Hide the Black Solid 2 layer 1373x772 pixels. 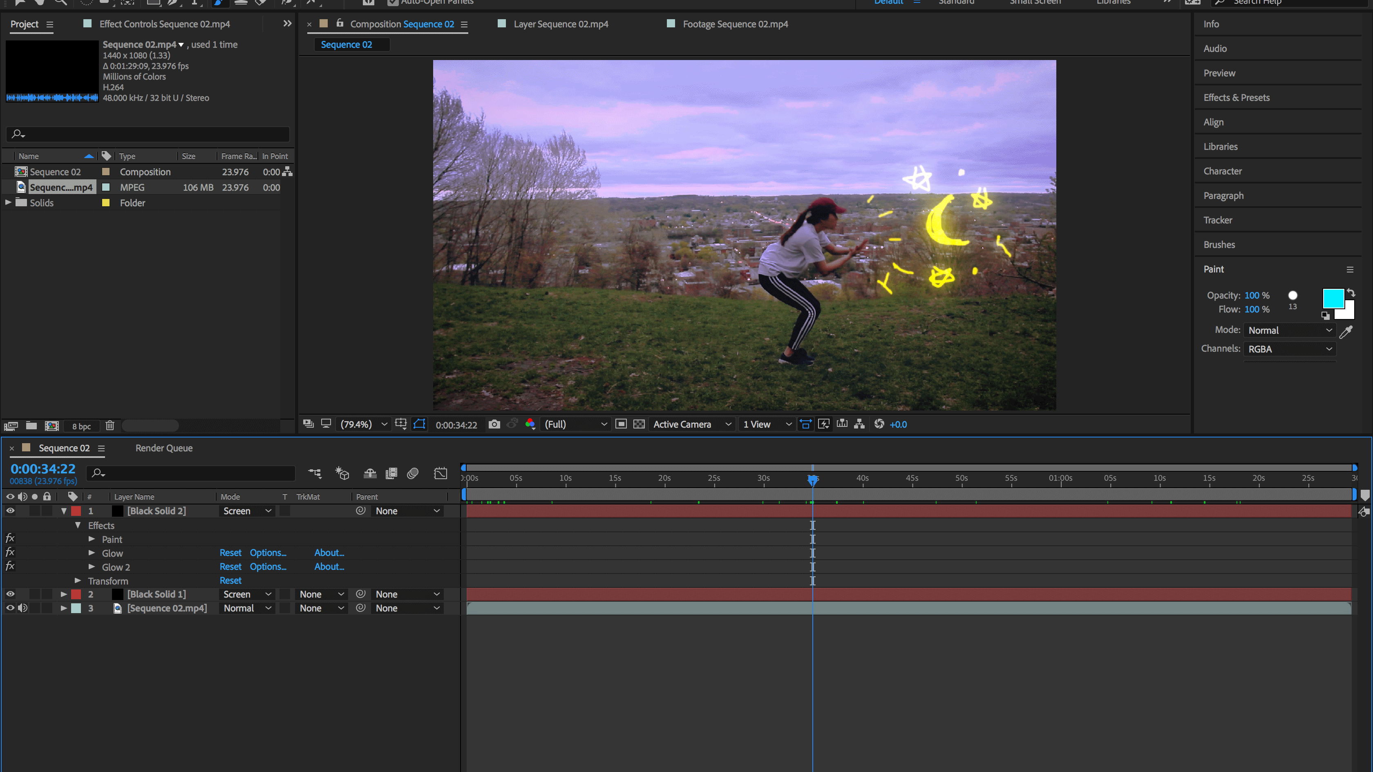click(x=10, y=511)
